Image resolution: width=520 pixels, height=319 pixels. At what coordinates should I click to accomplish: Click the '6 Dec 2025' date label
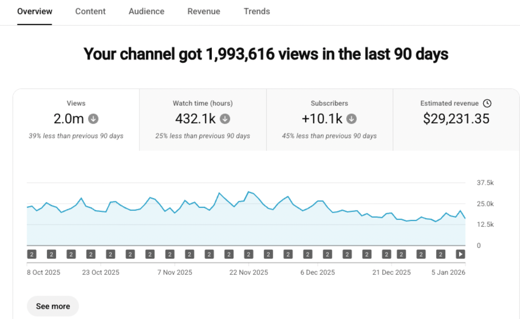coord(317,272)
